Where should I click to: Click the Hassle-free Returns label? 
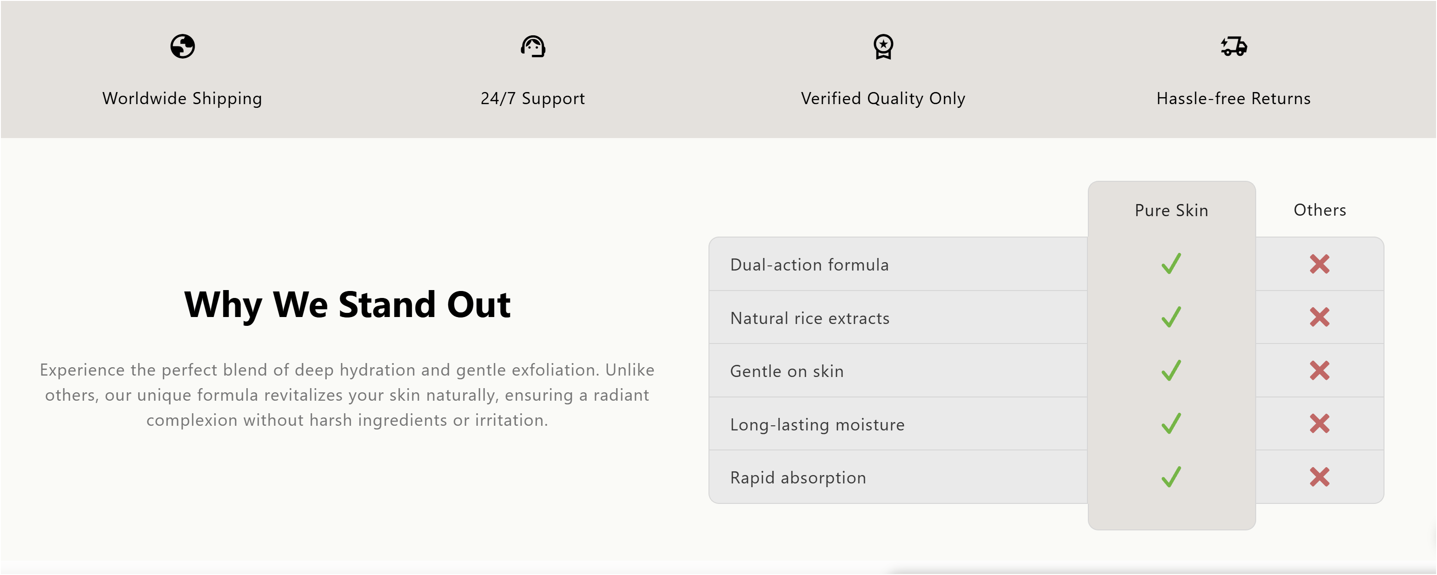click(x=1233, y=99)
